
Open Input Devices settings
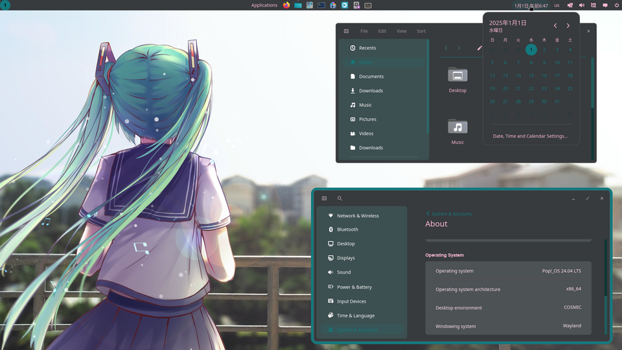coord(362,301)
